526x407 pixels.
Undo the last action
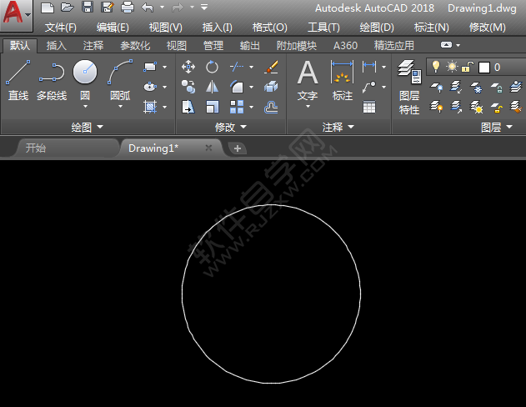tap(148, 8)
